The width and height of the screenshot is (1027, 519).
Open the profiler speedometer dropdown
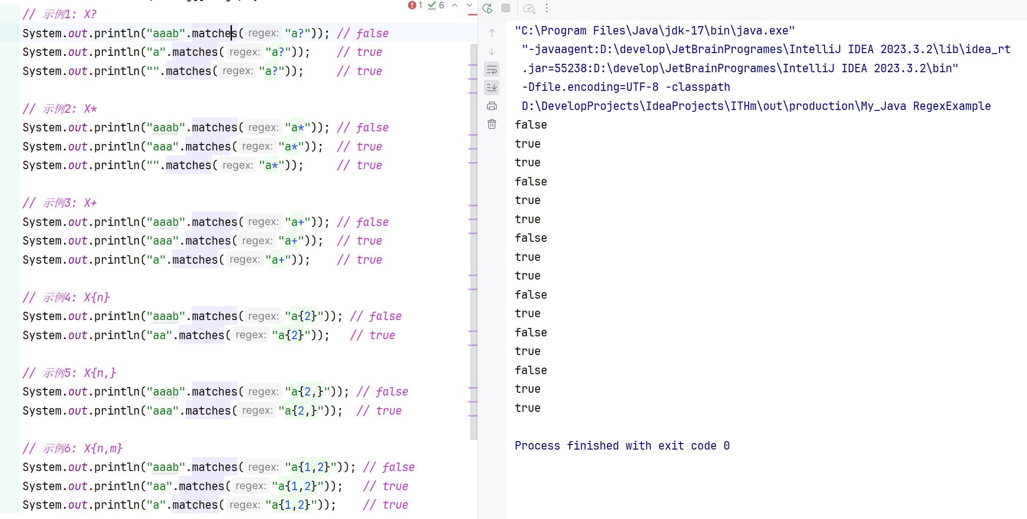tap(529, 8)
